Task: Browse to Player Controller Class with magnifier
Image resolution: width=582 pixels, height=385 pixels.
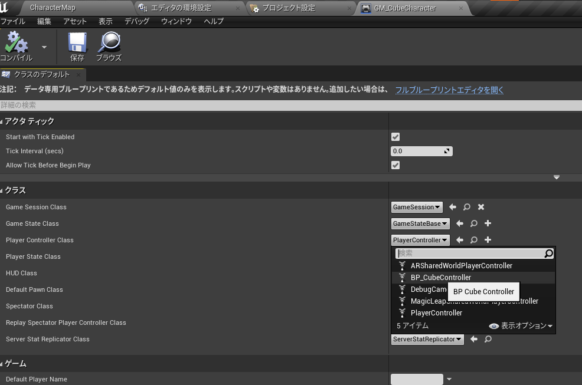Action: click(x=473, y=240)
